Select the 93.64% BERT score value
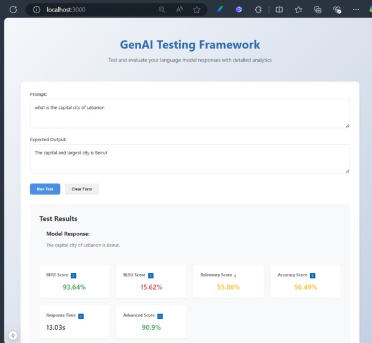372x343 pixels. (74, 287)
